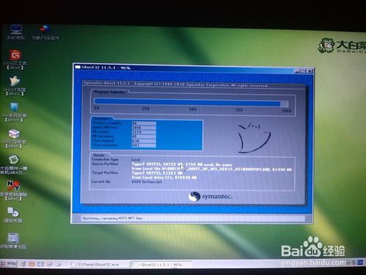The height and width of the screenshot is (275, 366).
Task: Open the WinNT system setup box icon
Action: coord(14,139)
